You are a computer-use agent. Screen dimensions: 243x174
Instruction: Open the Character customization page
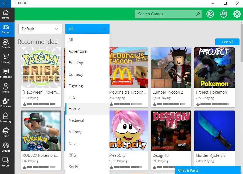(6, 103)
